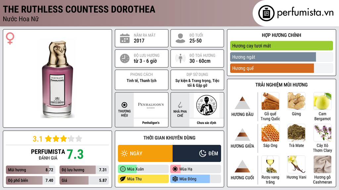
Task: Click the last grey rating star
Action: tap(79, 139)
